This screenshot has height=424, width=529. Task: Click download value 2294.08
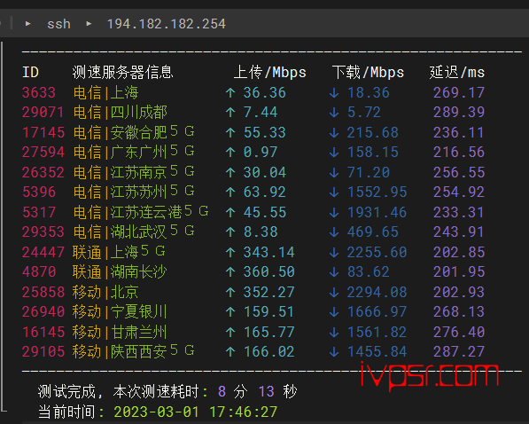[377, 292]
